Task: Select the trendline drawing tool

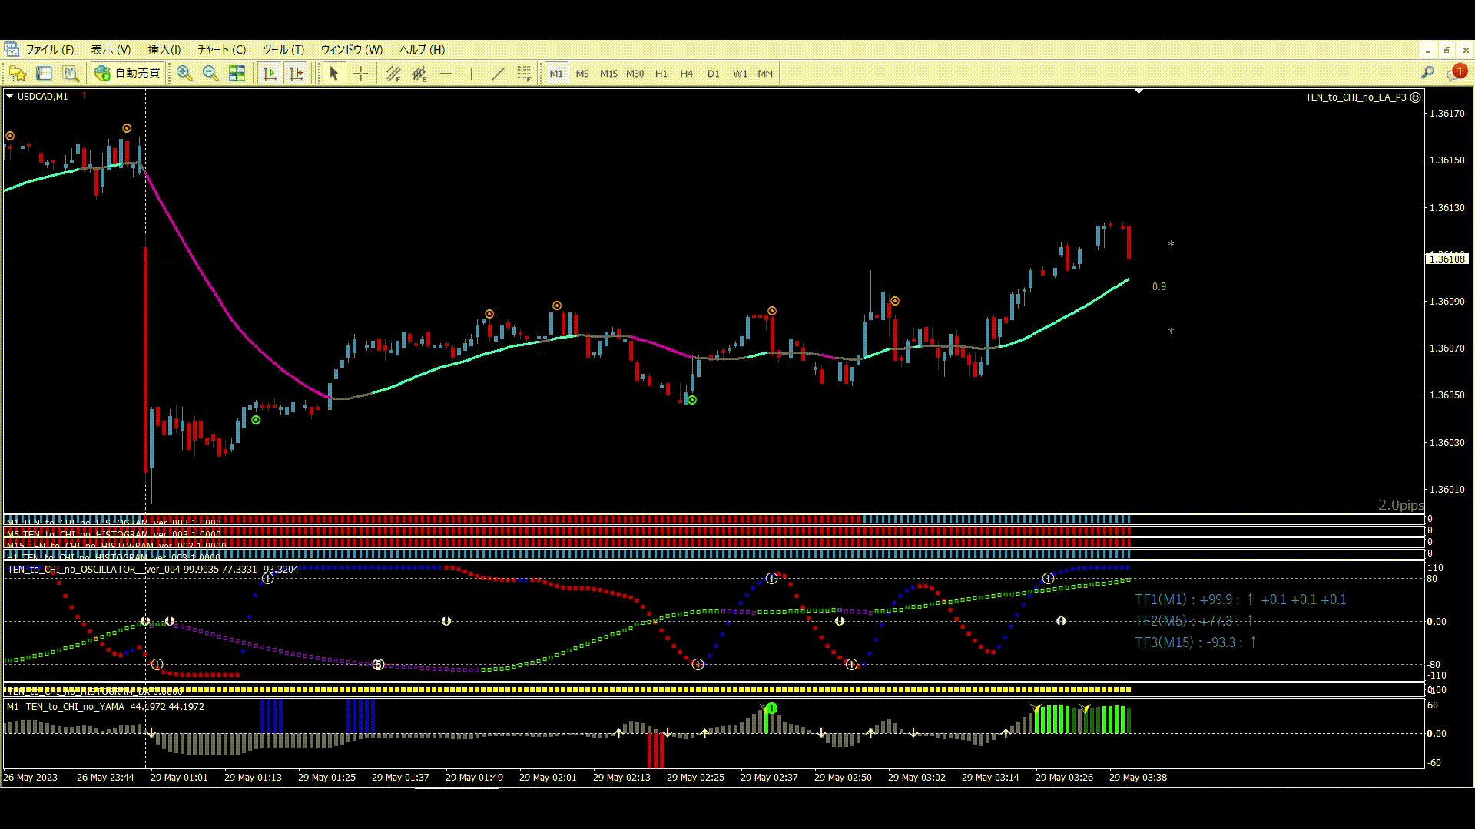Action: pos(498,73)
